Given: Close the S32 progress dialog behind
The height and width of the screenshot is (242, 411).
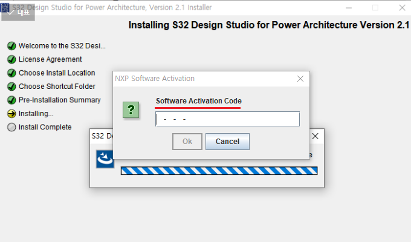Looking at the screenshot, I should click(316, 136).
